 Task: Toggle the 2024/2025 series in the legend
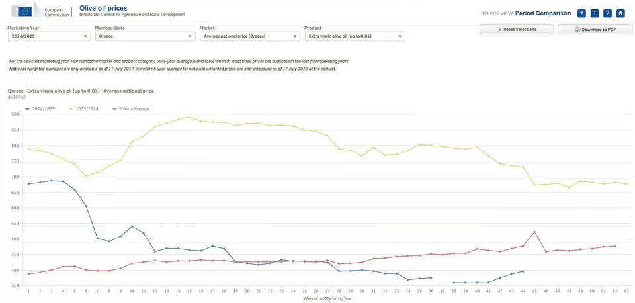(40, 109)
